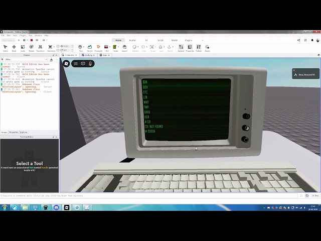Clear the Output with the broom icon

click(x=51, y=59)
